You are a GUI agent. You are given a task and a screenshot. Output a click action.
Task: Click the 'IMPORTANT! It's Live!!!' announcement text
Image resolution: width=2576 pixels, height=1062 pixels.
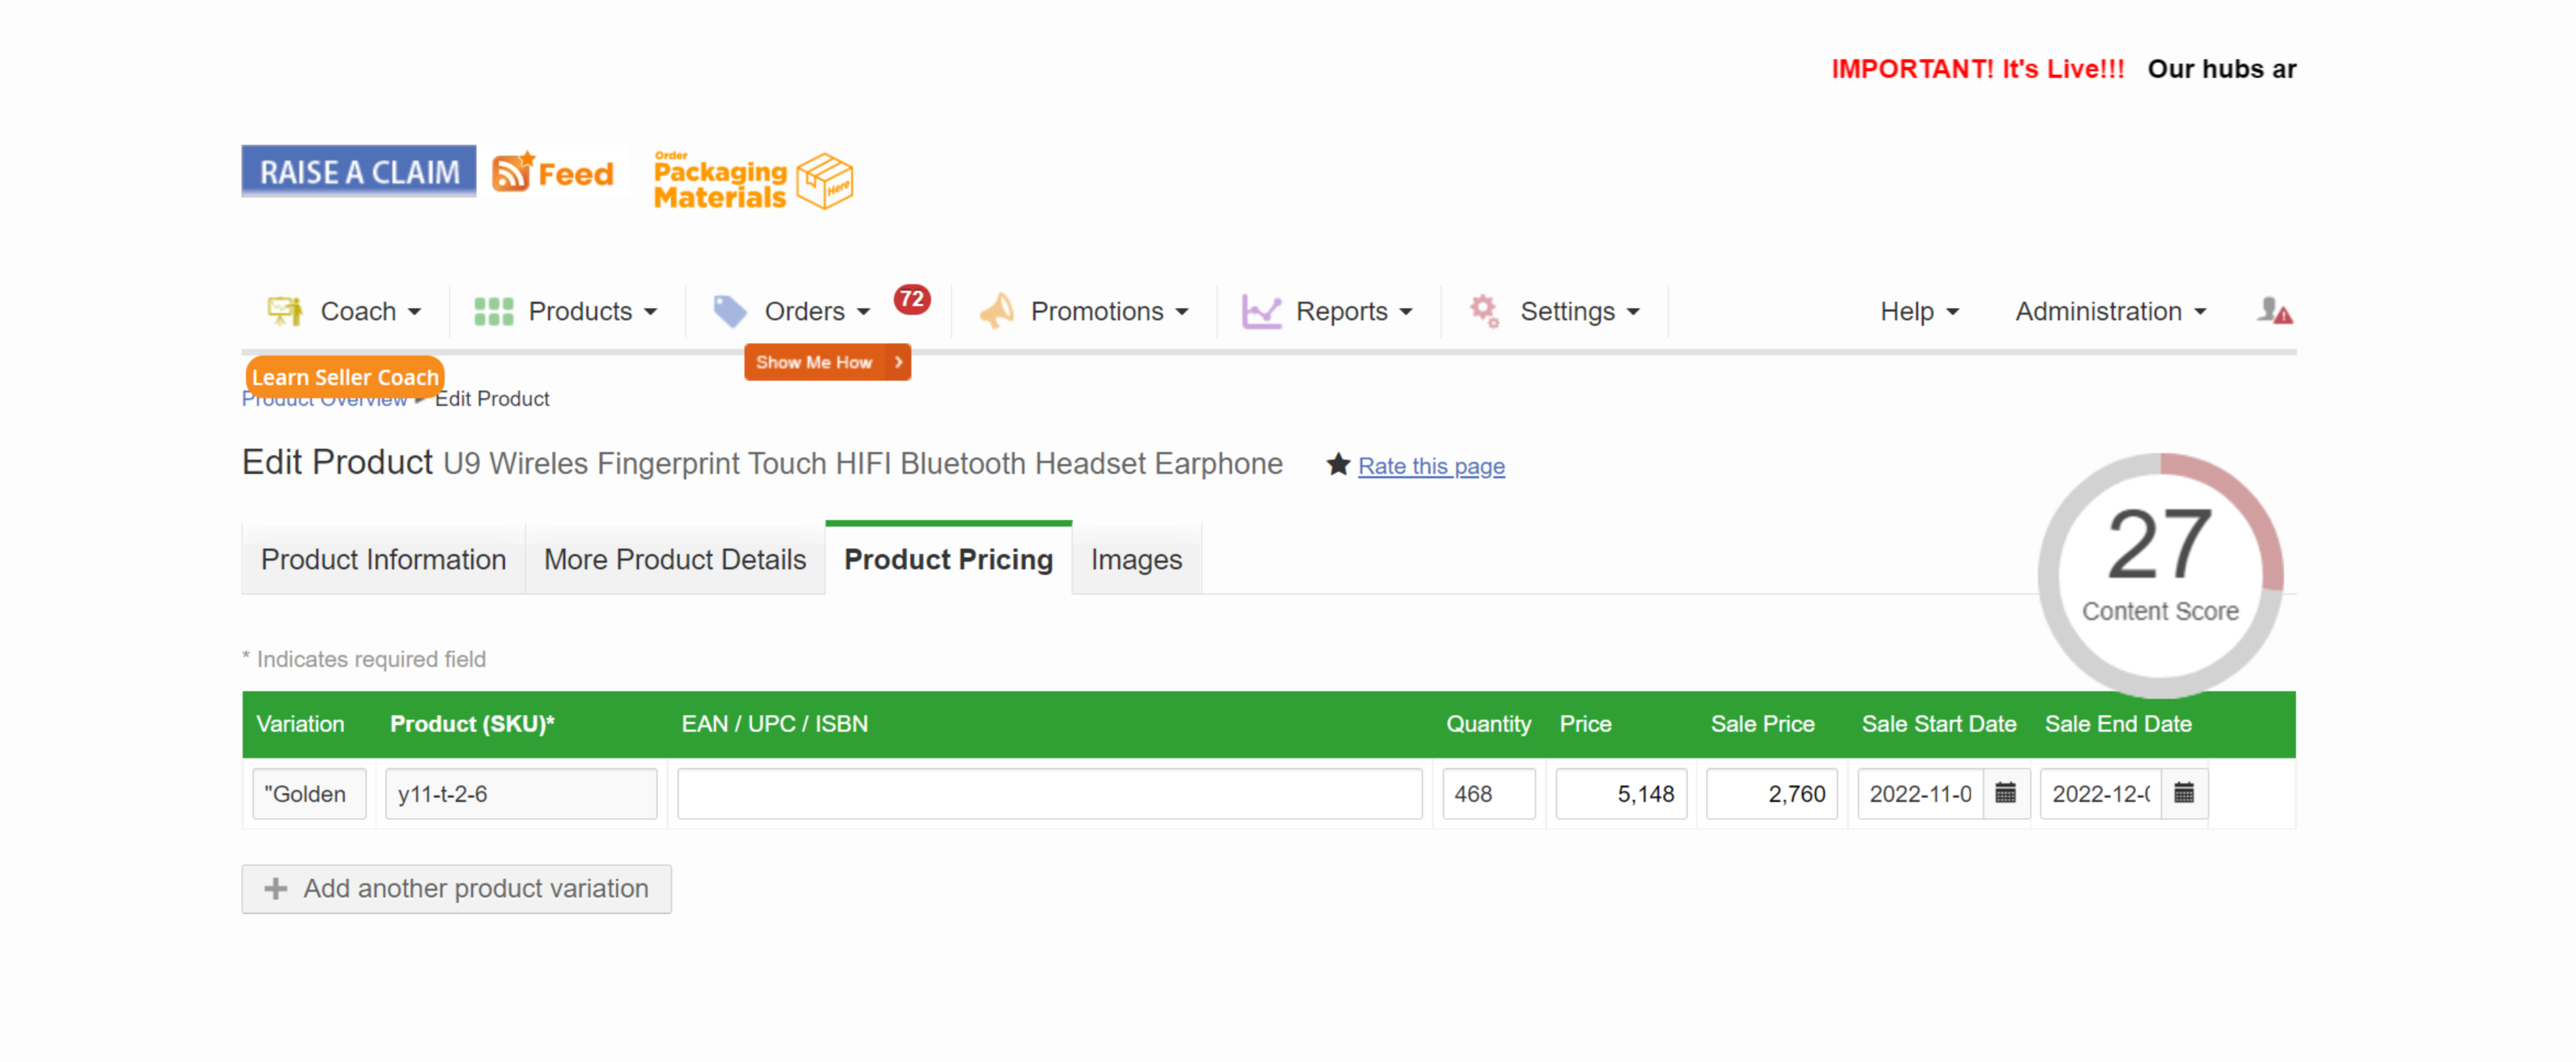(1977, 69)
